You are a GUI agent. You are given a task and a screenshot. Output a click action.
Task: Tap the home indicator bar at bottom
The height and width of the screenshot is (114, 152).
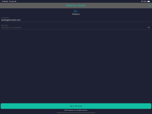point(76,113)
